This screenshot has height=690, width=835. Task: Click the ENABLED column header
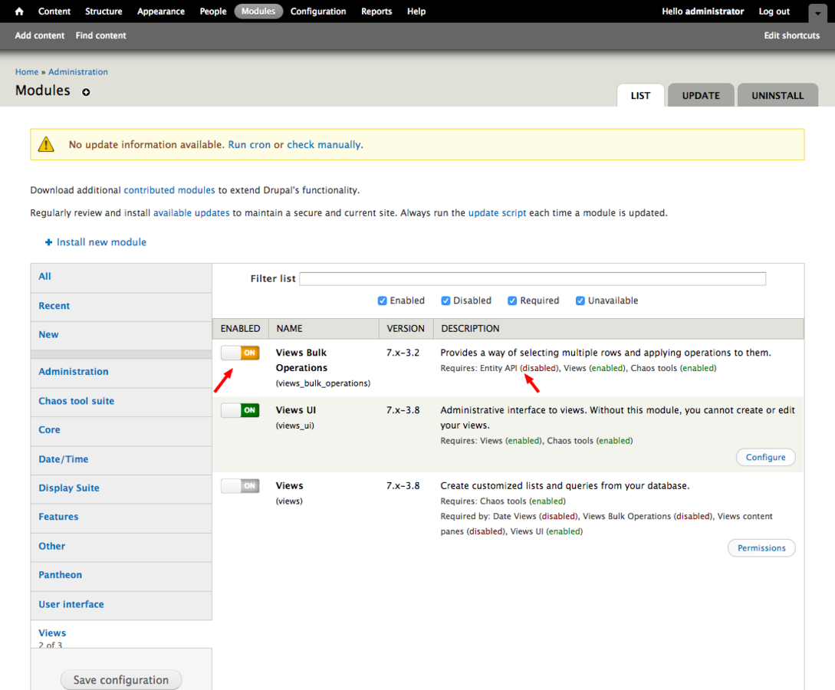pyautogui.click(x=240, y=328)
